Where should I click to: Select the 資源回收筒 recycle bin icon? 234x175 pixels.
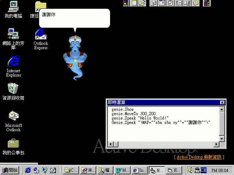point(13,92)
